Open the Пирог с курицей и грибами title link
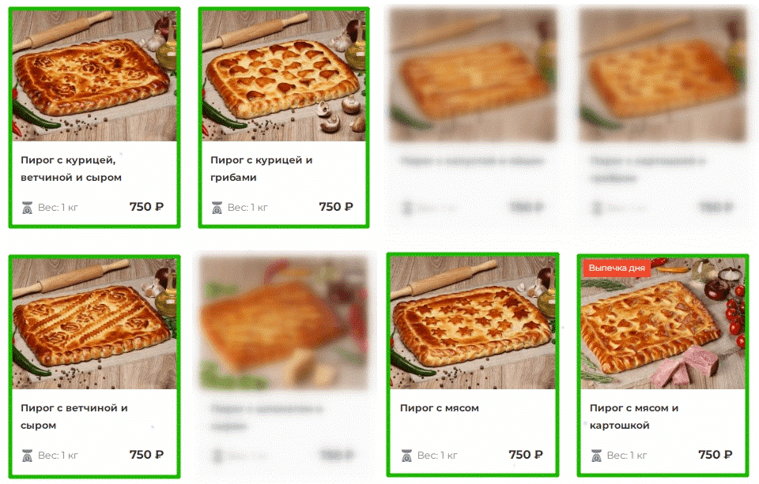The height and width of the screenshot is (484, 759). (262, 169)
